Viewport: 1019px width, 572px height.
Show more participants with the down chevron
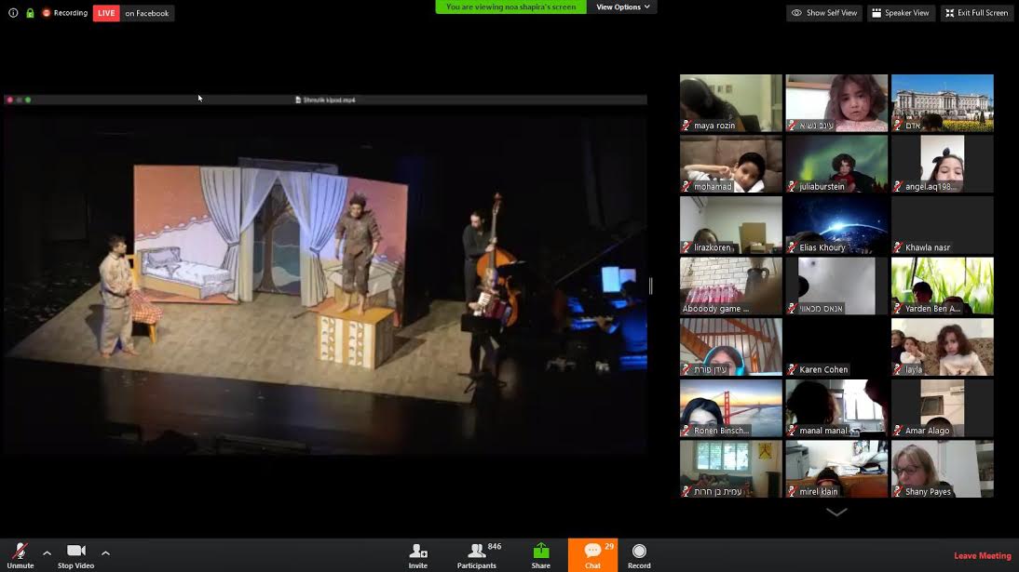coord(836,512)
